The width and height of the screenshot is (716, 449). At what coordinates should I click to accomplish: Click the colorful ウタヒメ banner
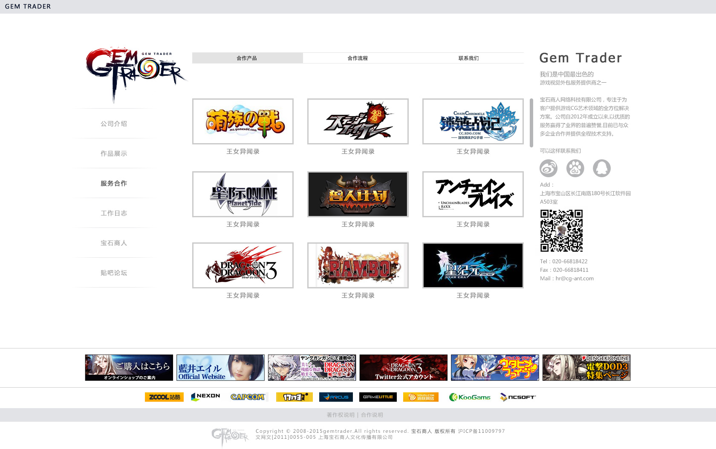(495, 368)
